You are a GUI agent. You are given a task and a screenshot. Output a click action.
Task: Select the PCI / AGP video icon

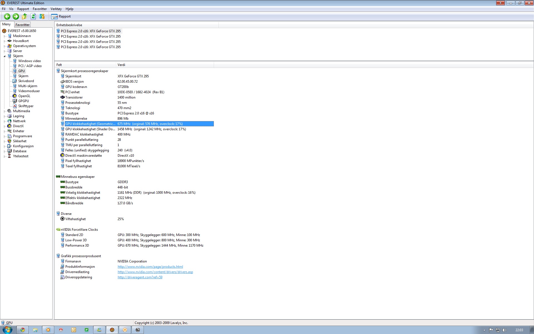tap(15, 66)
